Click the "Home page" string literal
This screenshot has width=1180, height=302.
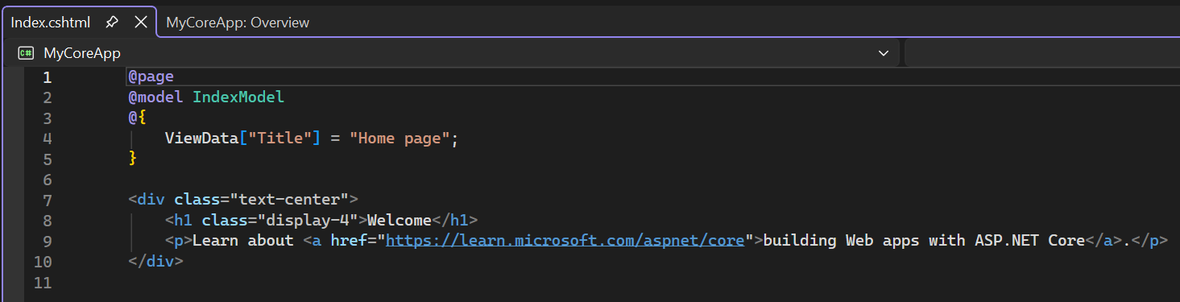tap(400, 139)
